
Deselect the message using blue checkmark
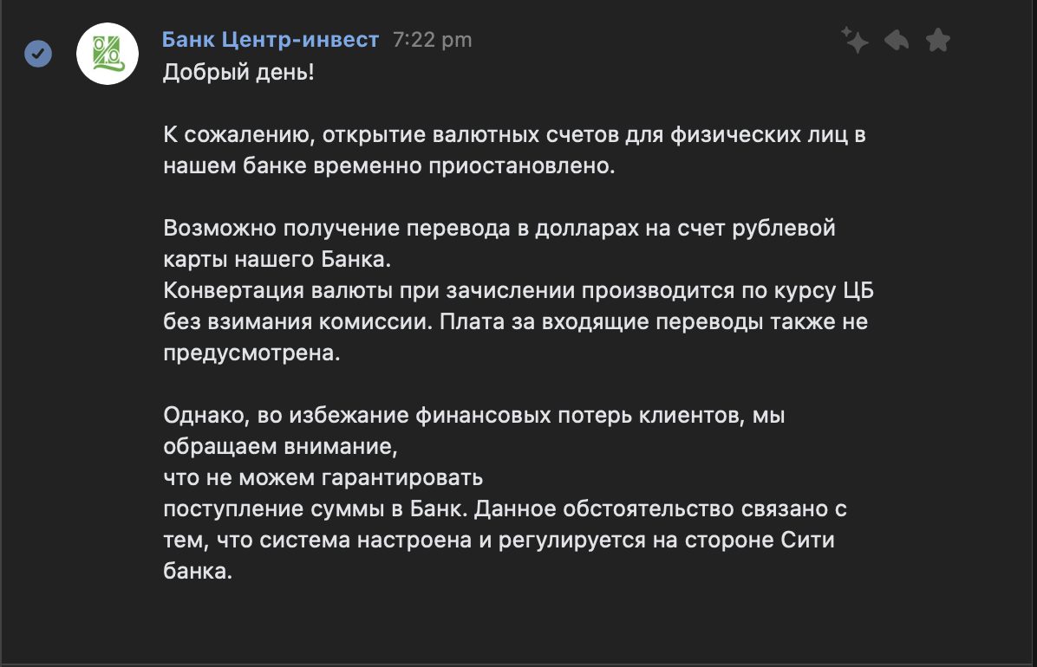[x=38, y=54]
